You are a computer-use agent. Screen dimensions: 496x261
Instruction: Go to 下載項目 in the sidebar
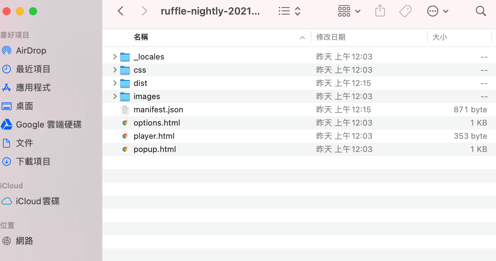pyautogui.click(x=33, y=162)
